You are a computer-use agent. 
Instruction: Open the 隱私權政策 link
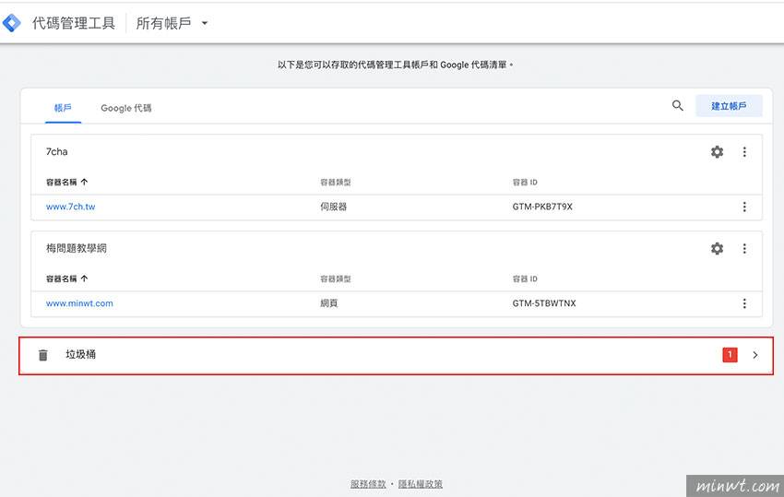pos(420,483)
